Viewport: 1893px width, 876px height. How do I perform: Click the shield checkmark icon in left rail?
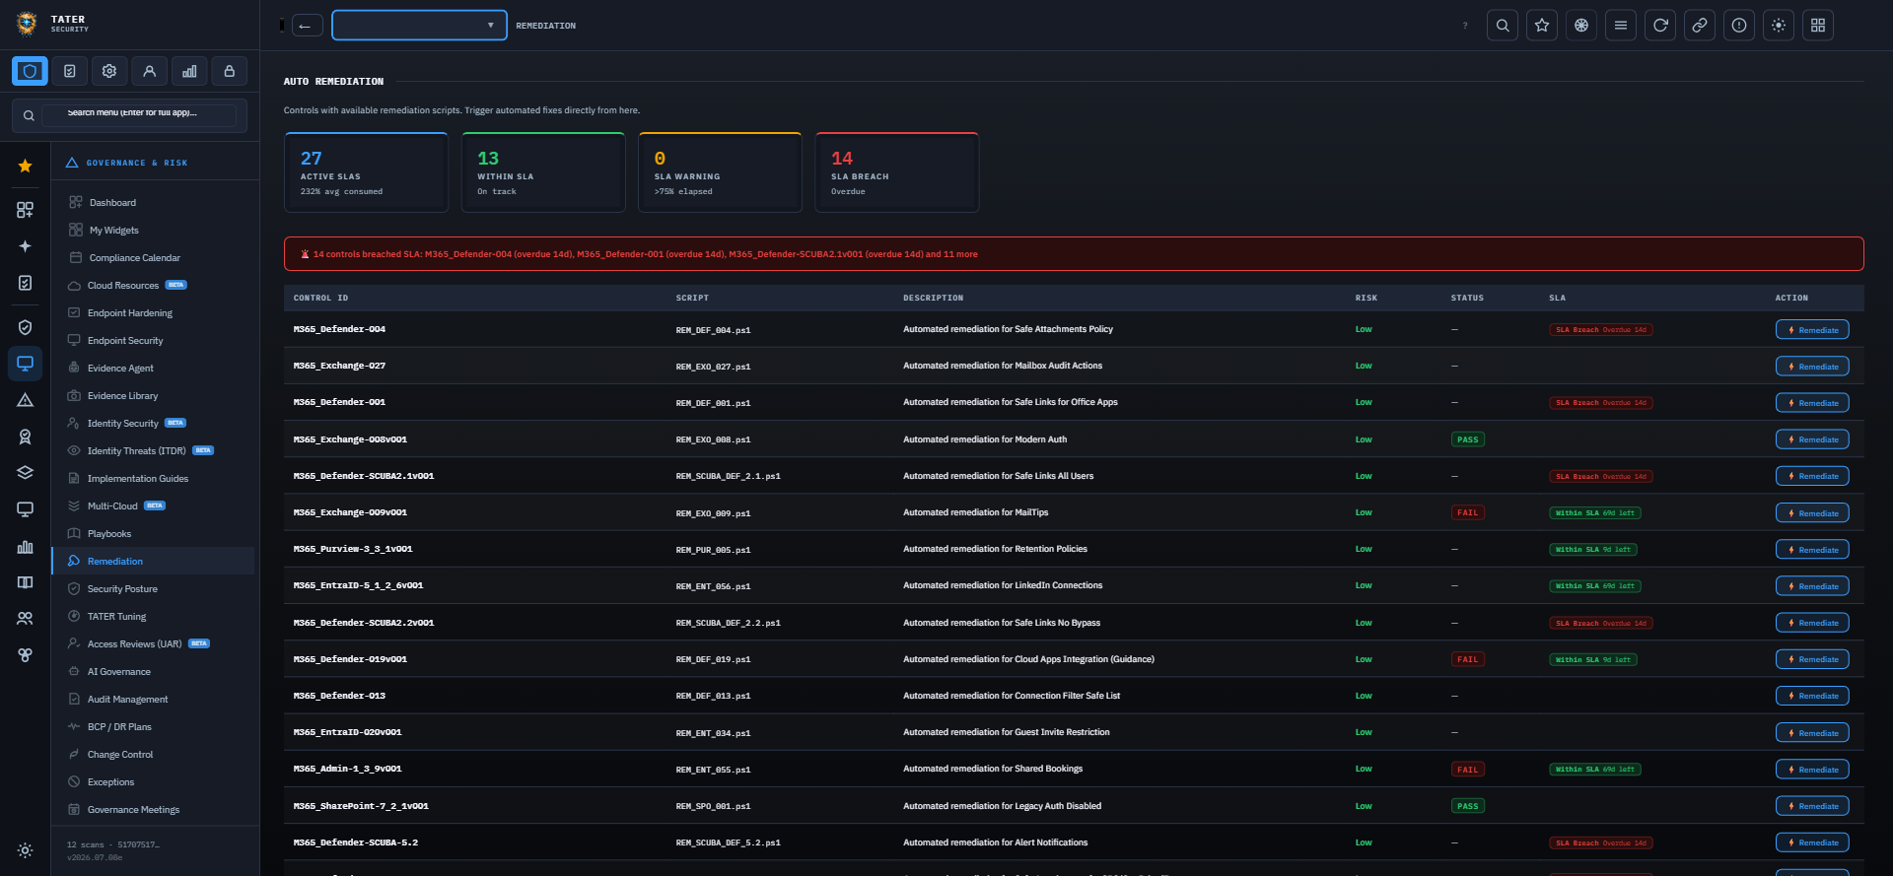pyautogui.click(x=26, y=327)
